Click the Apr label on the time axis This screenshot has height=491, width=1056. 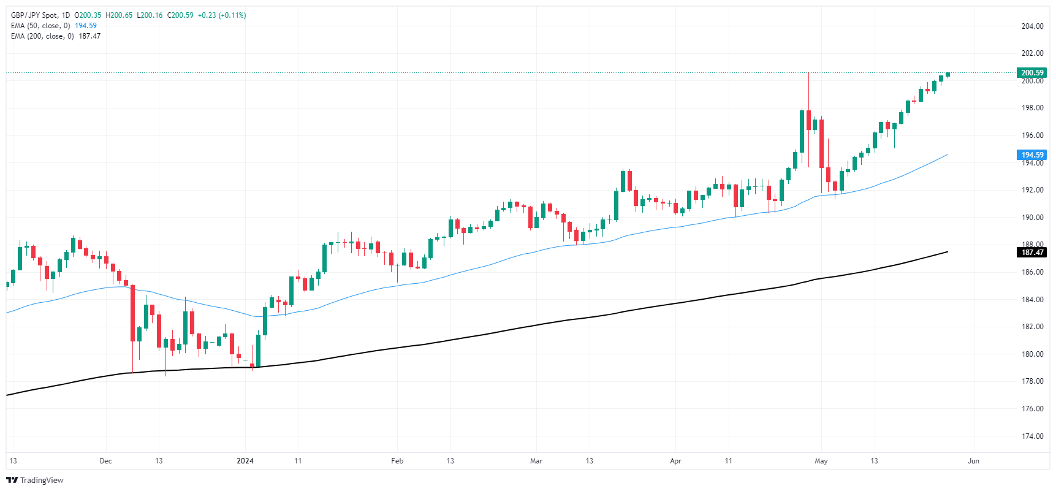coord(675,461)
